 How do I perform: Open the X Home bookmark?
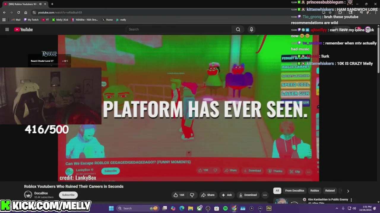(x=107, y=20)
